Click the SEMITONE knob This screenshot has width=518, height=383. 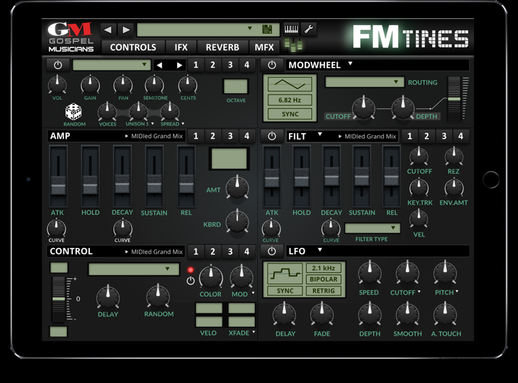(x=154, y=84)
